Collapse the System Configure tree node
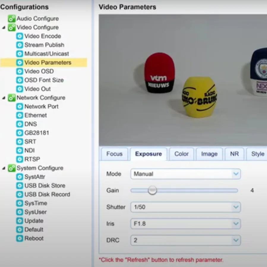 (x=4, y=168)
